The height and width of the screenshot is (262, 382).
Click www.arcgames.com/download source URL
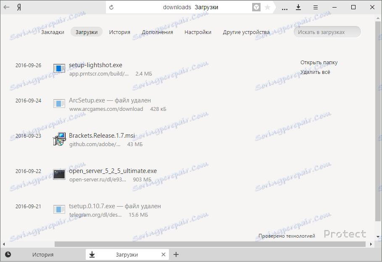point(106,109)
